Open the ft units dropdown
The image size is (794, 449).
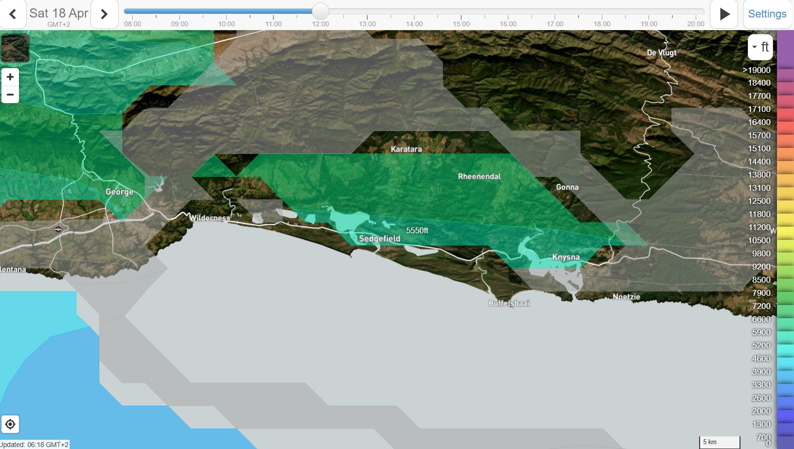tap(760, 47)
